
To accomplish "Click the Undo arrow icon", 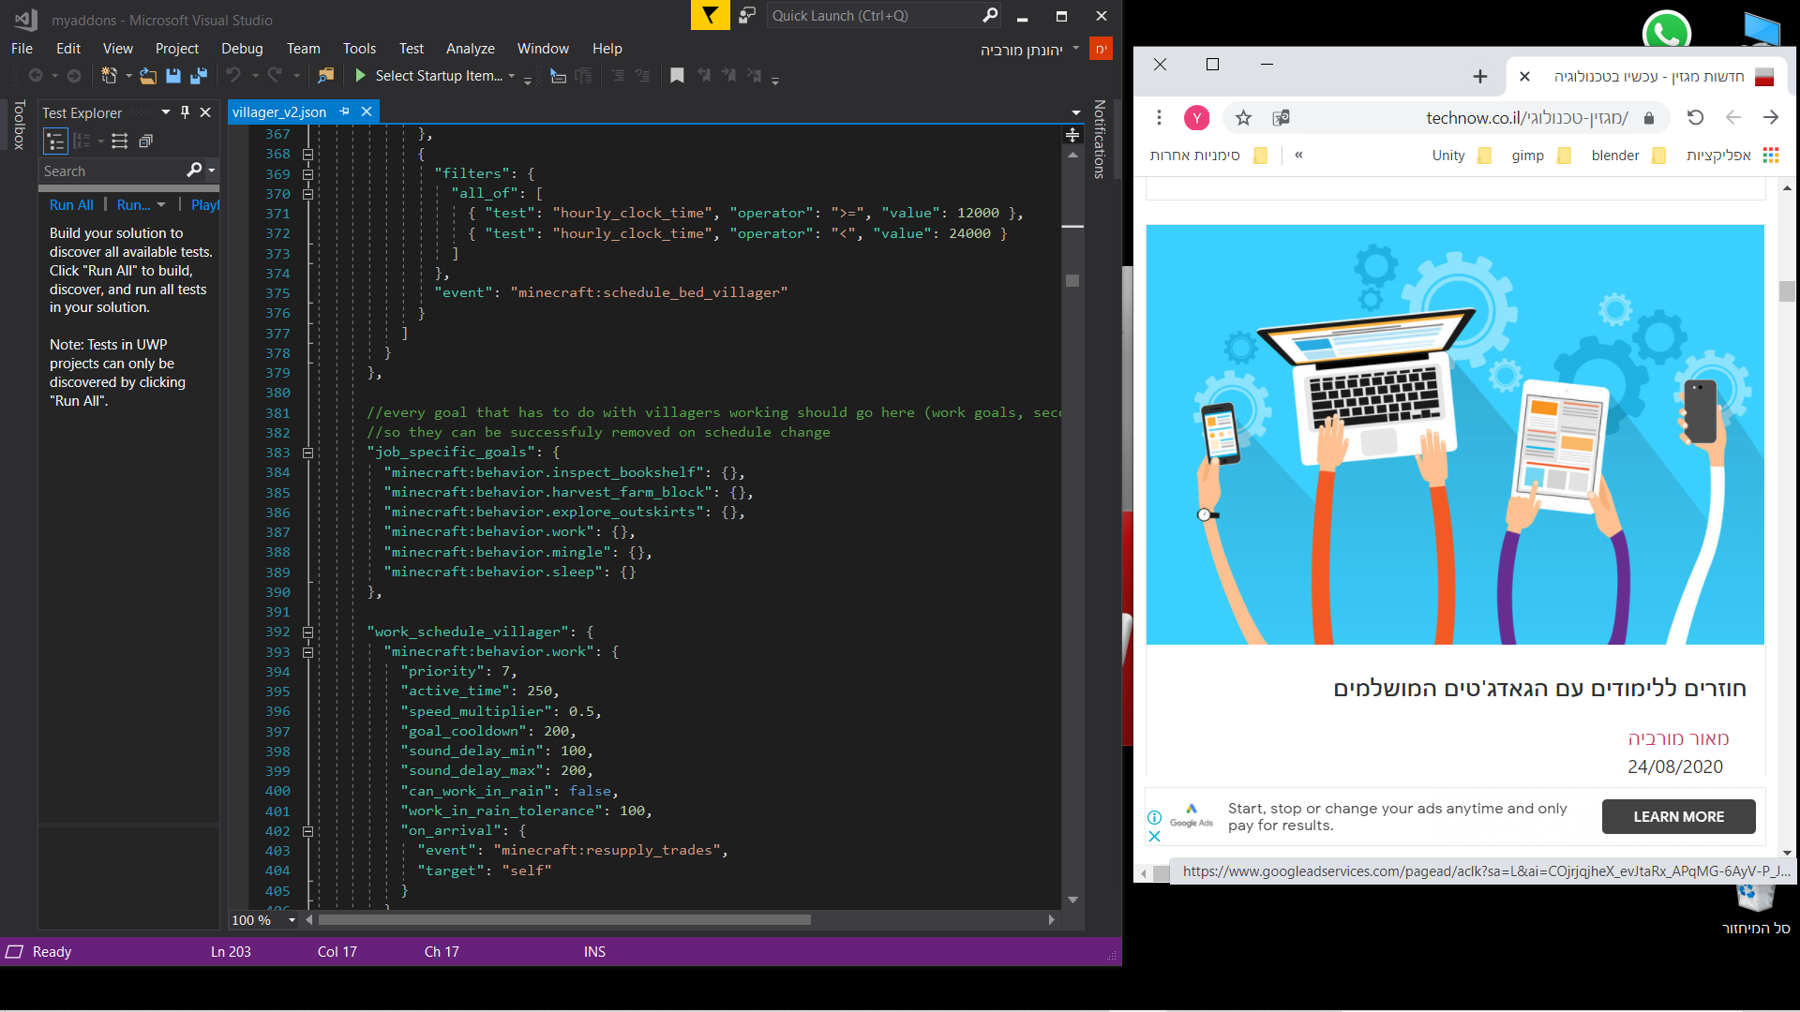I will tap(233, 76).
